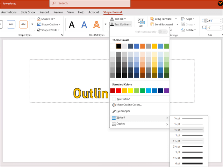Open the Shape Fill dropdown arrow
Screen dimensions: 223x167
coord(54,19)
